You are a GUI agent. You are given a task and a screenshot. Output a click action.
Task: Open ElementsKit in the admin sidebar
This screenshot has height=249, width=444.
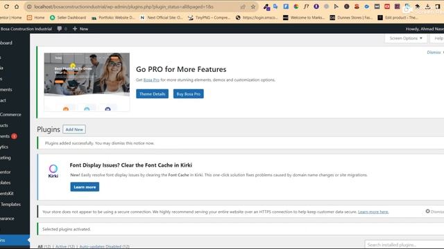[x=7, y=194]
